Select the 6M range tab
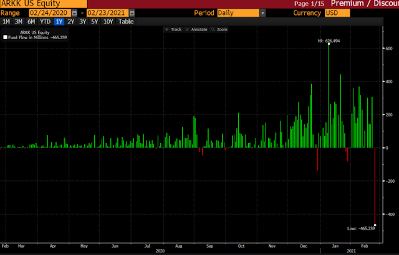 [31, 22]
